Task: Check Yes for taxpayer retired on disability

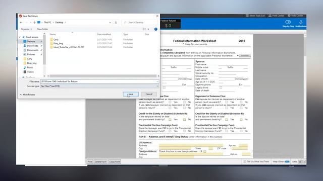Action: click(170, 120)
